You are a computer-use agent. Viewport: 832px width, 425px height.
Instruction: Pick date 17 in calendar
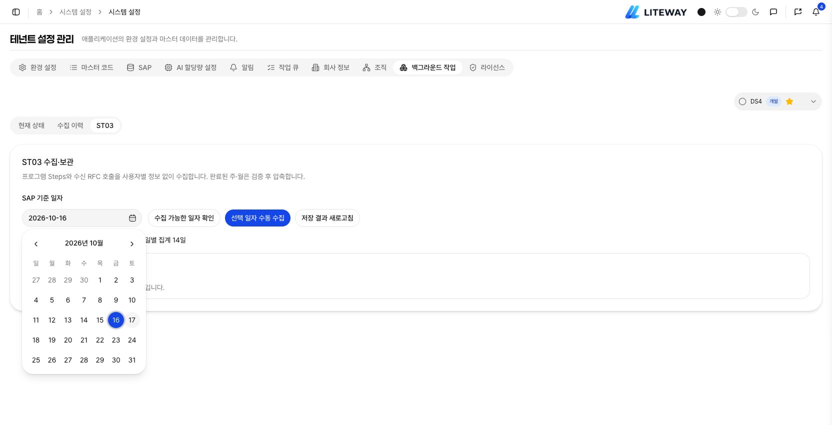pyautogui.click(x=132, y=320)
